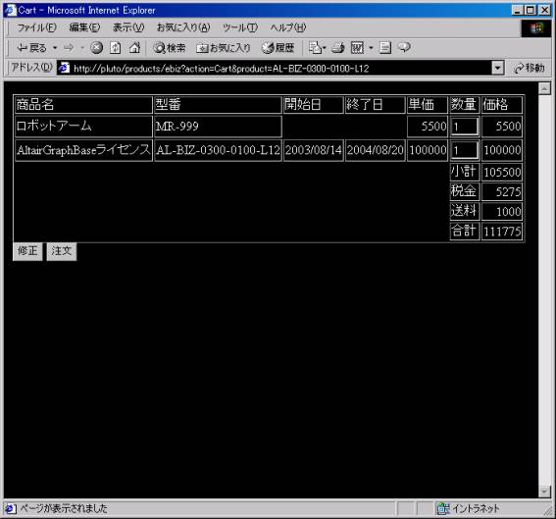Open the History (履歴) toolbar button
Viewport: 556px width, 519px height.
[278, 47]
